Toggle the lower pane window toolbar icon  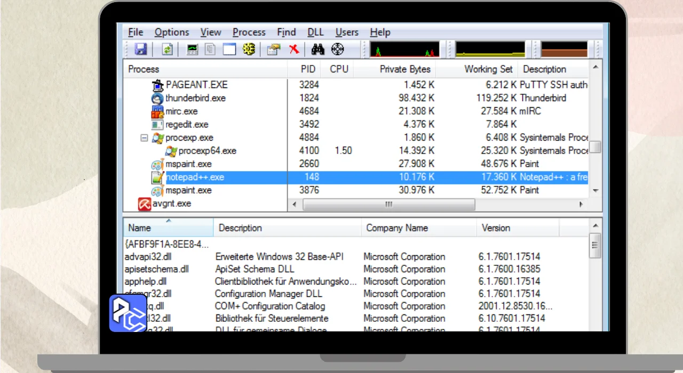(229, 50)
